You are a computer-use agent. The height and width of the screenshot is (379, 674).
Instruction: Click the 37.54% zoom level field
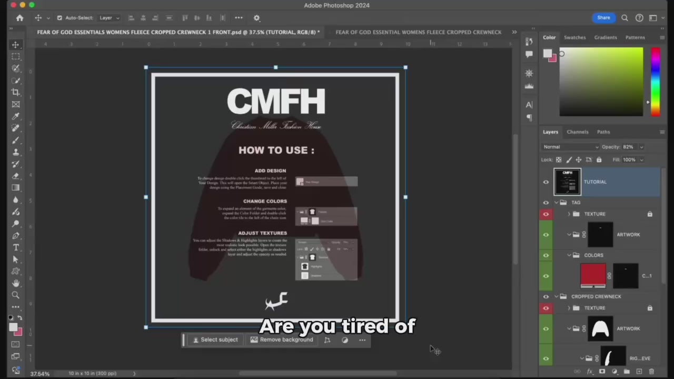tap(40, 374)
